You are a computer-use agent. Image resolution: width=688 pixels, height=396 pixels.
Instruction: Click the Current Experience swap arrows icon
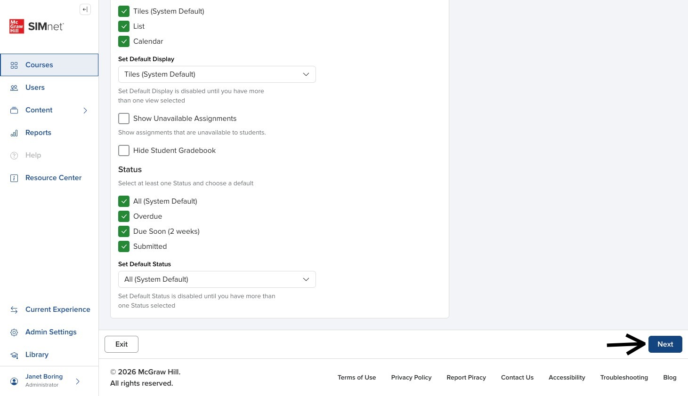pyautogui.click(x=14, y=310)
